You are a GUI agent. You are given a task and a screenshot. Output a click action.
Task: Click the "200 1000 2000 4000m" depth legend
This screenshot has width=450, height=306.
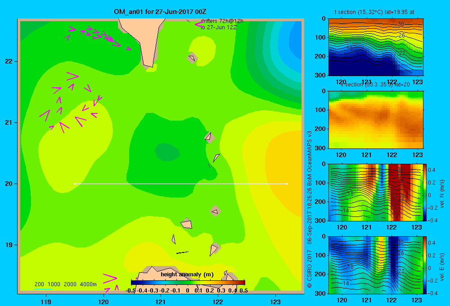(66, 284)
